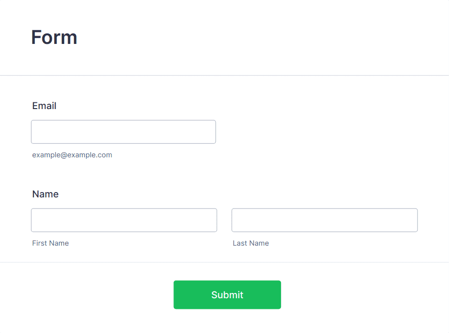Click inside the First Name text box
The image size is (449, 333).
pyautogui.click(x=124, y=220)
